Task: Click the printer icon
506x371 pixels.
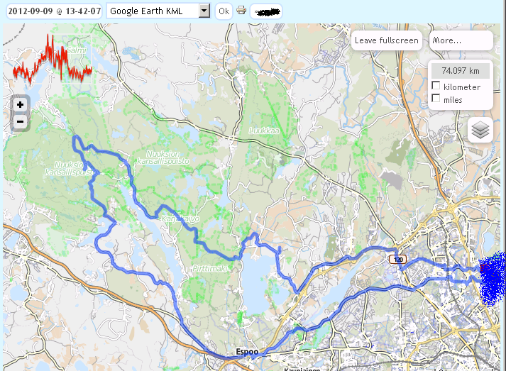Action: click(241, 11)
